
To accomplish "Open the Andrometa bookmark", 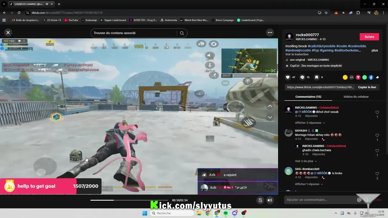I will [x=169, y=20].
